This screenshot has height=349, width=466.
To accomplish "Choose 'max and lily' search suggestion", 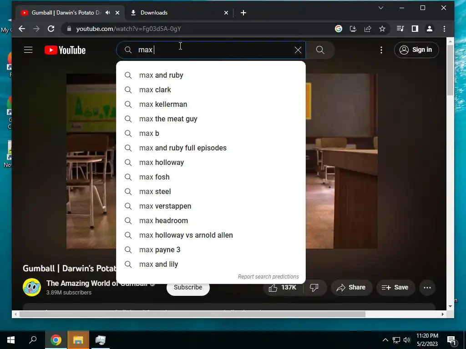I will click(211, 264).
